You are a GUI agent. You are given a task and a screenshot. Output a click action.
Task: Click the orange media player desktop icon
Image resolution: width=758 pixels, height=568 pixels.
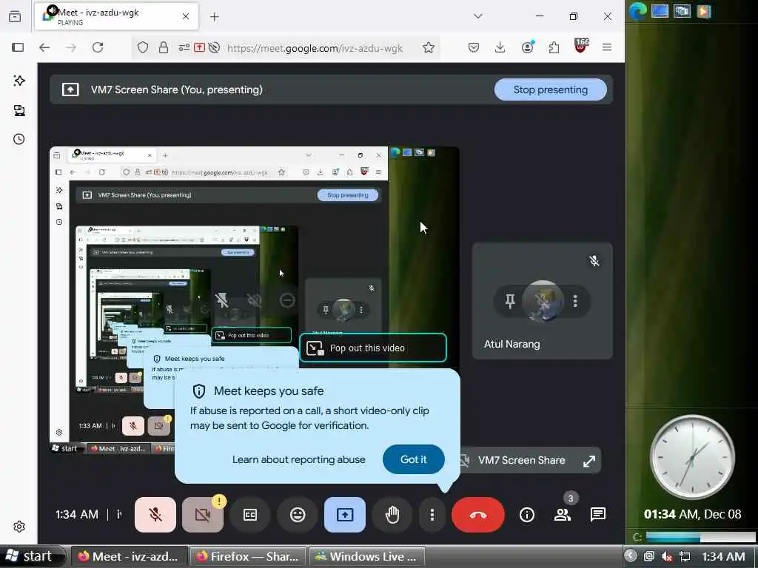[x=704, y=10]
